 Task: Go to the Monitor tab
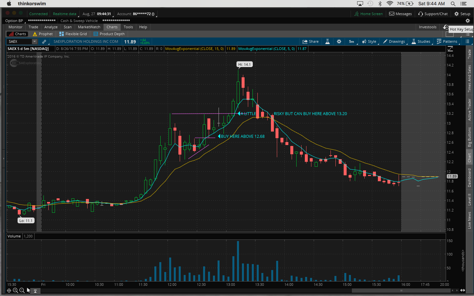(15, 27)
